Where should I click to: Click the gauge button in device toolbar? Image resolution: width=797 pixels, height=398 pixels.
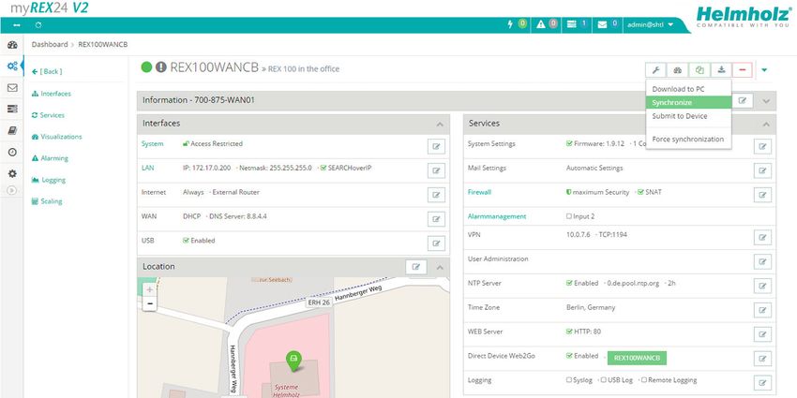pos(678,70)
